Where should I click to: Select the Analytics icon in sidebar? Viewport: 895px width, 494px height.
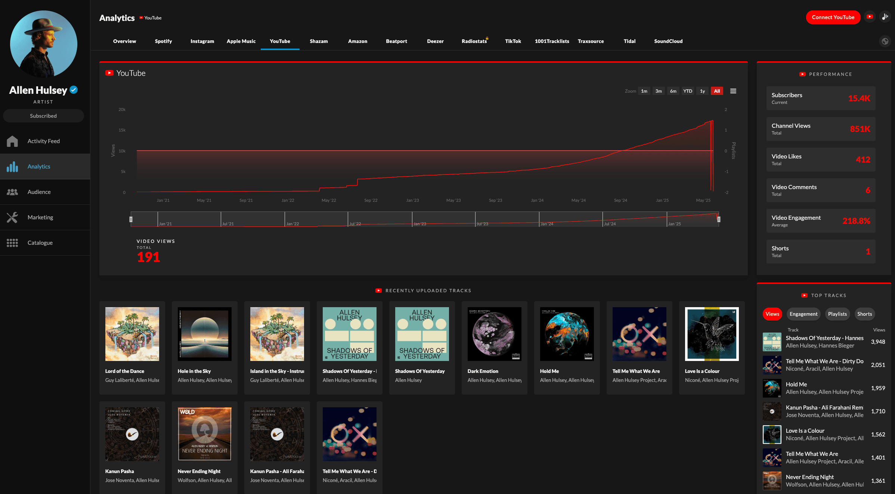[12, 166]
